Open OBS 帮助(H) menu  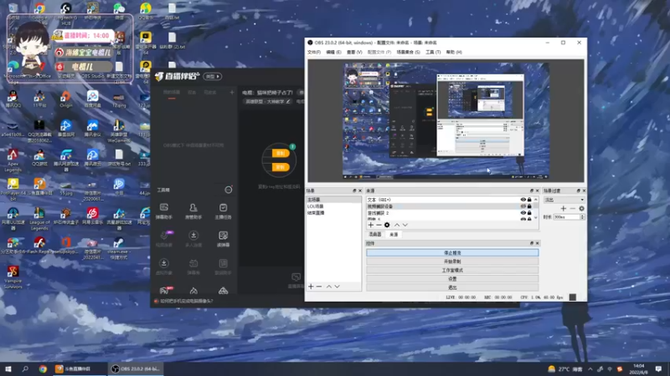(454, 52)
